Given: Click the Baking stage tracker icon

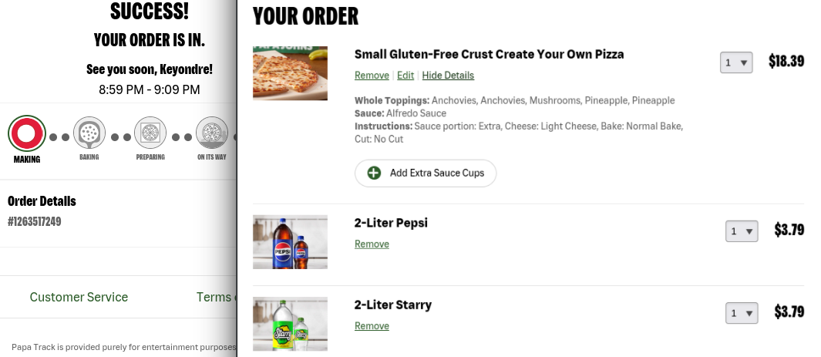Looking at the screenshot, I should click(89, 133).
